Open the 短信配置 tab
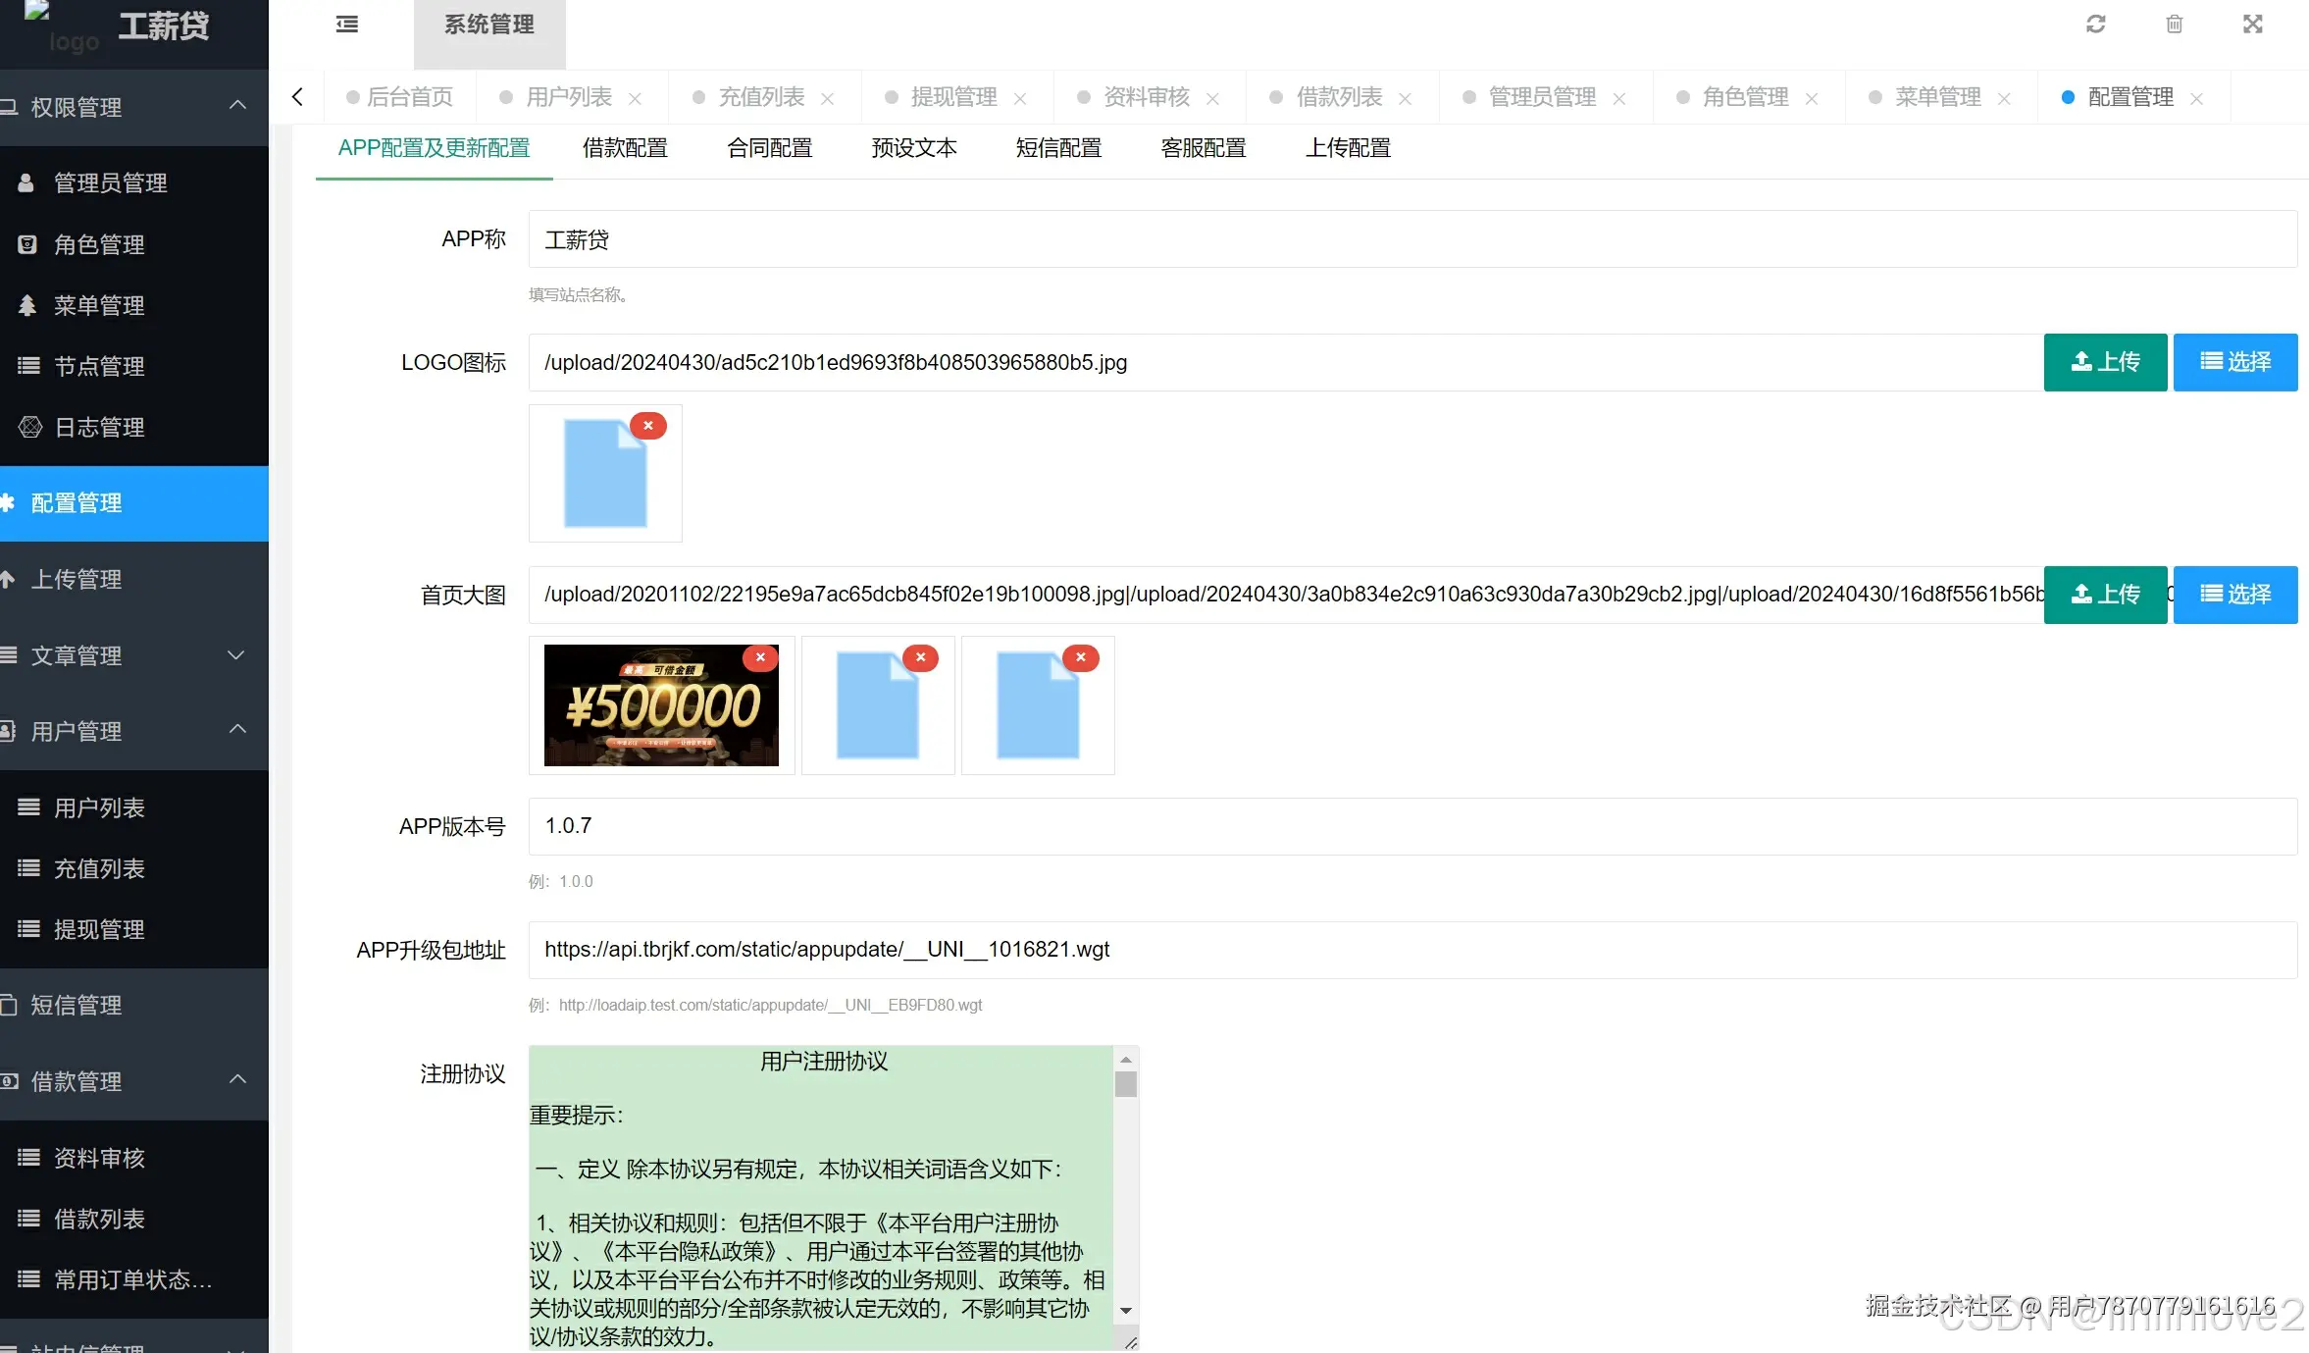2309x1353 pixels. pyautogui.click(x=1058, y=148)
